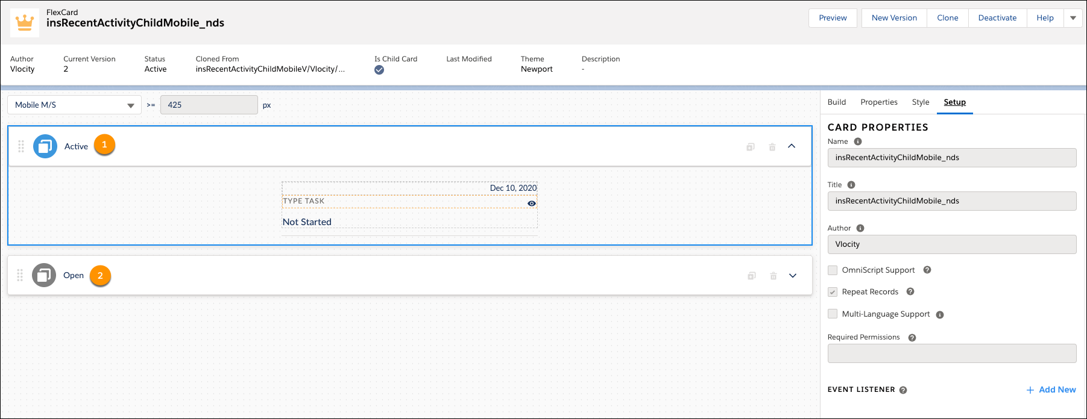Delete the Open state via trash icon

click(x=774, y=276)
